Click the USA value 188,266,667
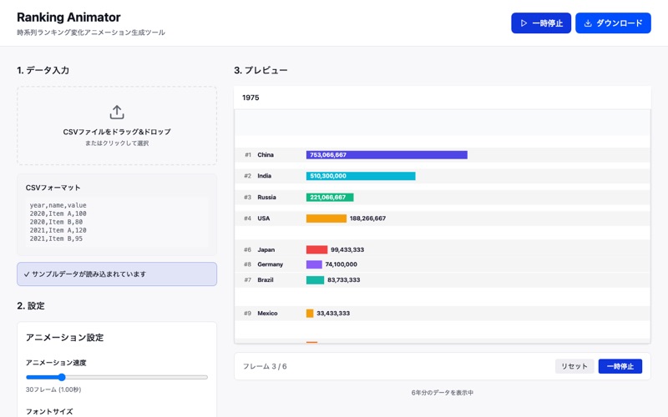 (x=367, y=219)
